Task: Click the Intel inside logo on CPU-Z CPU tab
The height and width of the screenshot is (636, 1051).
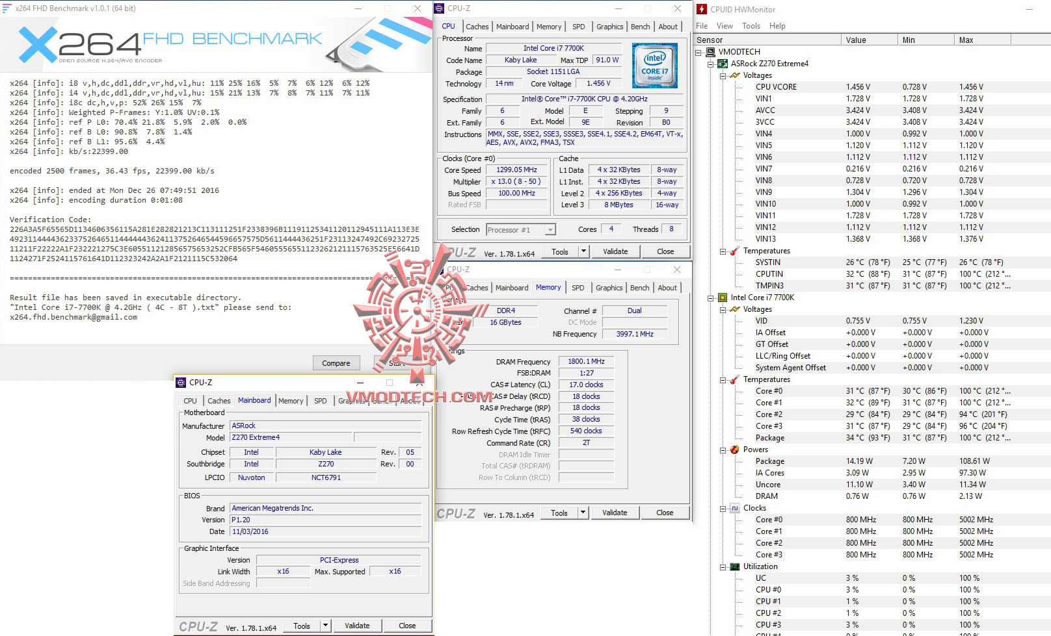Action: click(654, 66)
